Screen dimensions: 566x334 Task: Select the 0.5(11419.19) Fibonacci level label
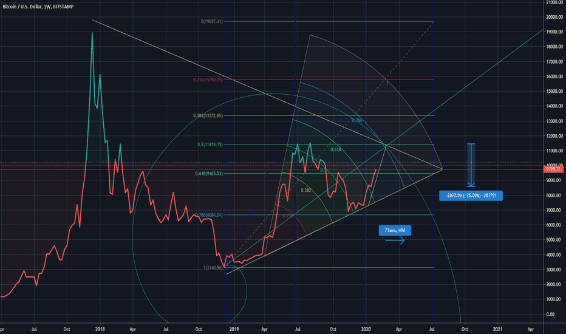(210, 145)
